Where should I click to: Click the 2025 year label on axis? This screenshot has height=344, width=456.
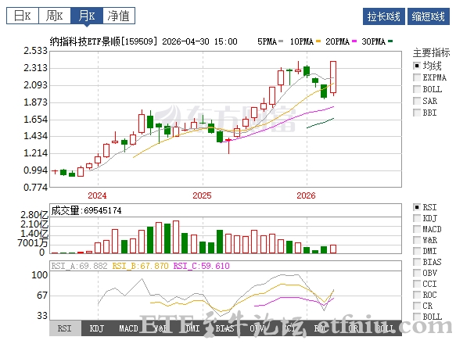[202, 195]
